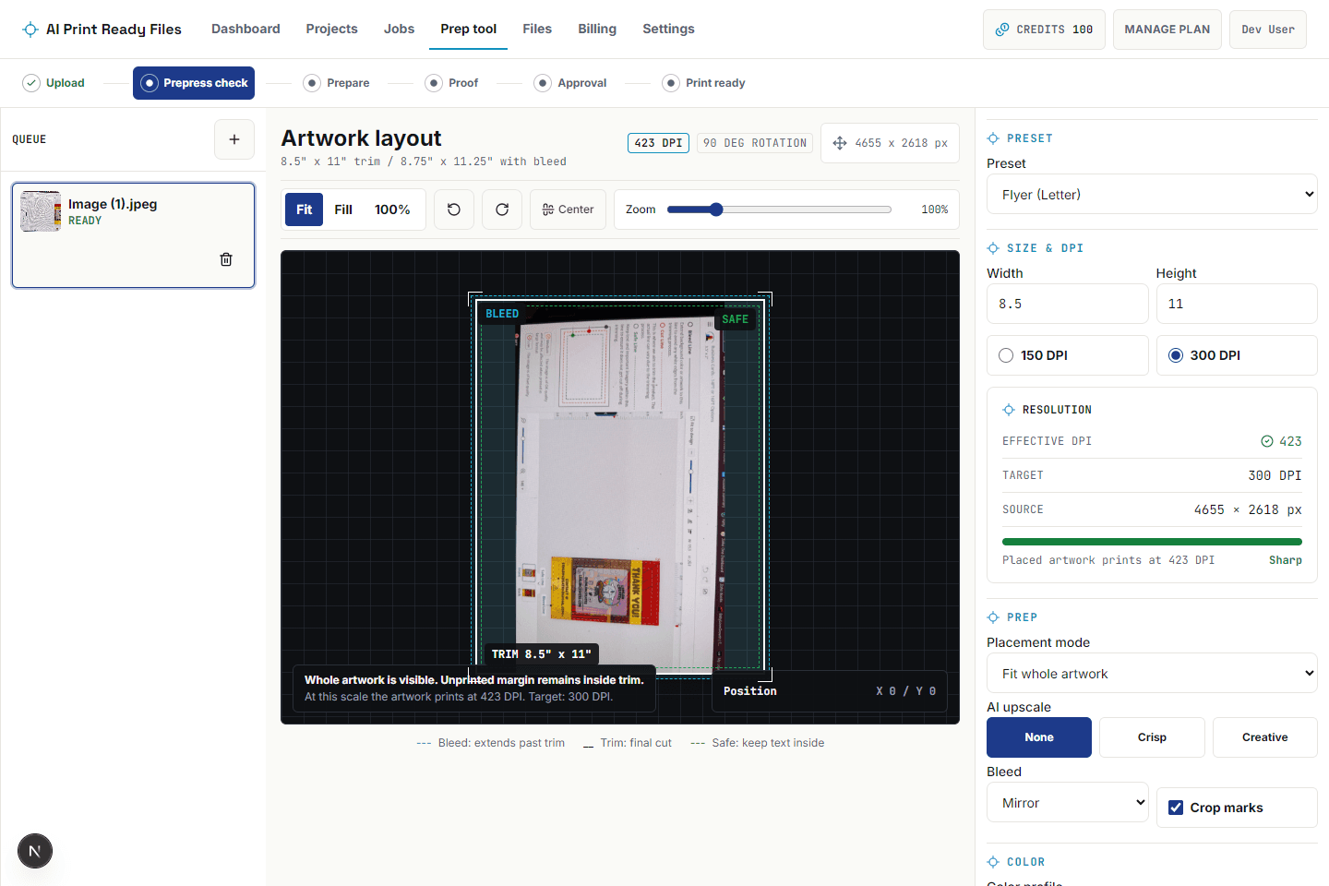1329x886 pixels.
Task: Choose None for AI upscale
Action: coord(1039,737)
